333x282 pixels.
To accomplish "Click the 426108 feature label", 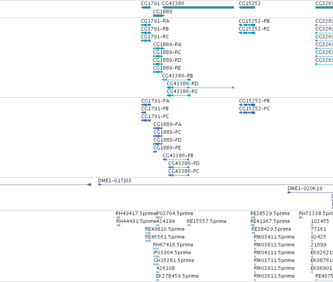I will point(166,268).
